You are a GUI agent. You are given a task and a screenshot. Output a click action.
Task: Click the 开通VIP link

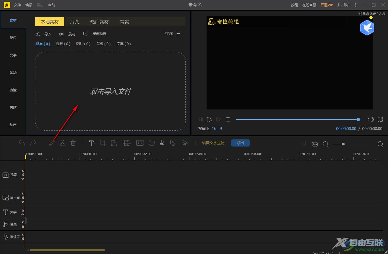coord(327,5)
